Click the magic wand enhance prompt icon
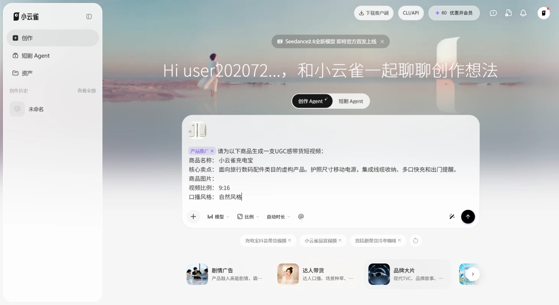This screenshot has height=305, width=559. click(452, 217)
